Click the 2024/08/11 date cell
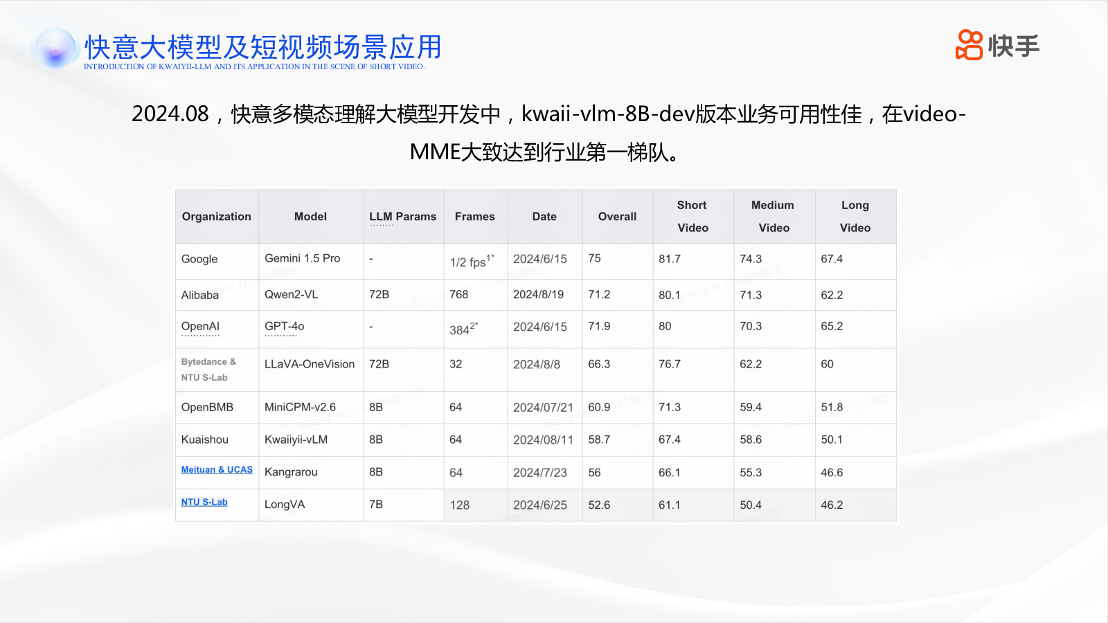This screenshot has height=623, width=1108. pyautogui.click(x=544, y=440)
